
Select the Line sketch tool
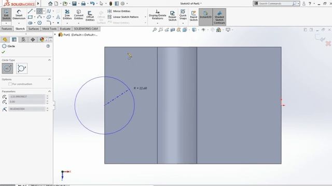tap(30, 11)
